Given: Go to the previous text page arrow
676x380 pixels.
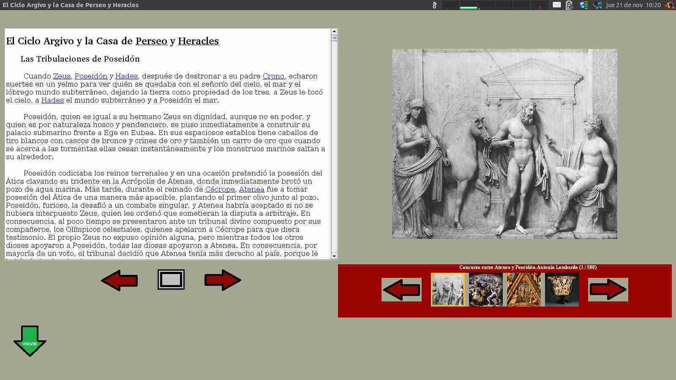Looking at the screenshot, I should tap(119, 280).
